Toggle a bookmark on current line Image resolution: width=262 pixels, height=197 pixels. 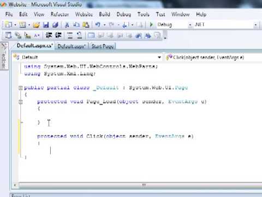pos(91,36)
